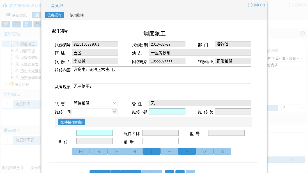This screenshot has width=308, height=182.
Task: Cancel the parts entry with the X icon
Action: tap(222, 151)
